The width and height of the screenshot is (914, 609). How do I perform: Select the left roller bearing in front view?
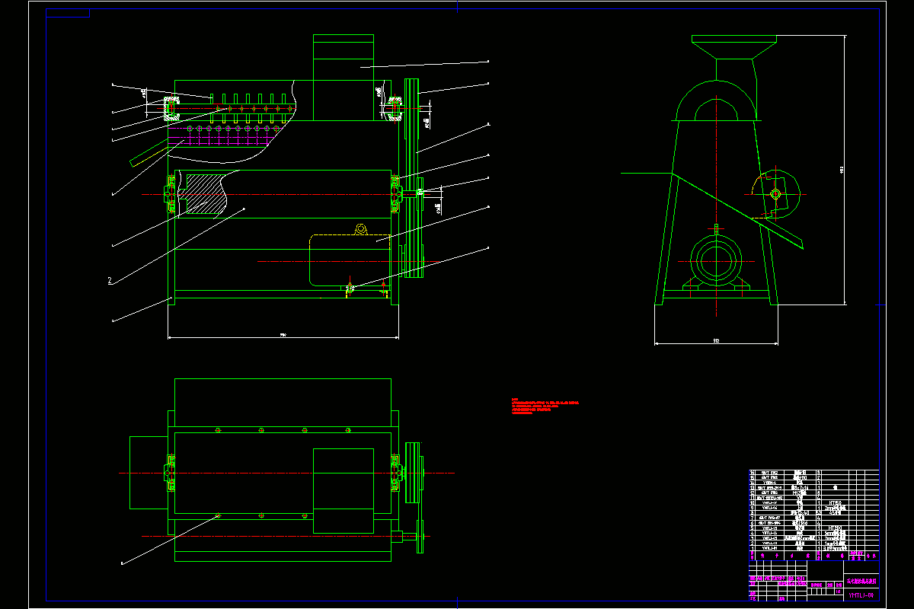pos(171,193)
